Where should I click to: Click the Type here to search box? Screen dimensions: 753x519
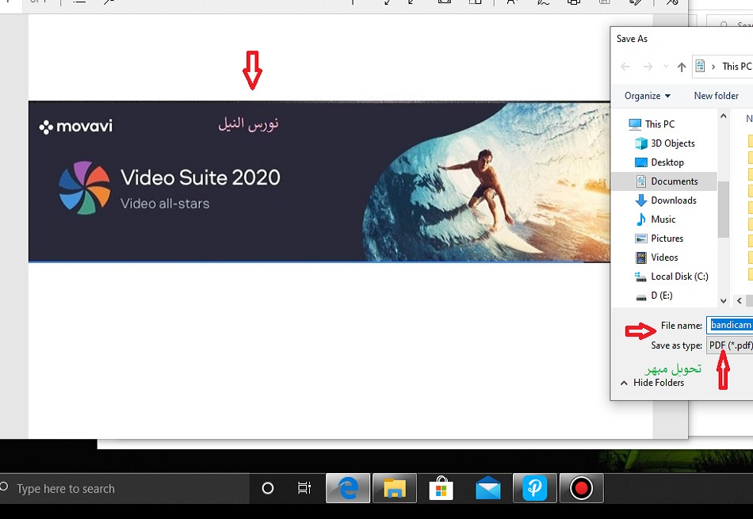pyautogui.click(x=119, y=489)
